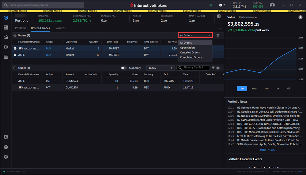Image resolution: width=306 pixels, height=175 pixels.
Task: Toggle the Trades Summary switch
Action: pyautogui.click(x=123, y=68)
